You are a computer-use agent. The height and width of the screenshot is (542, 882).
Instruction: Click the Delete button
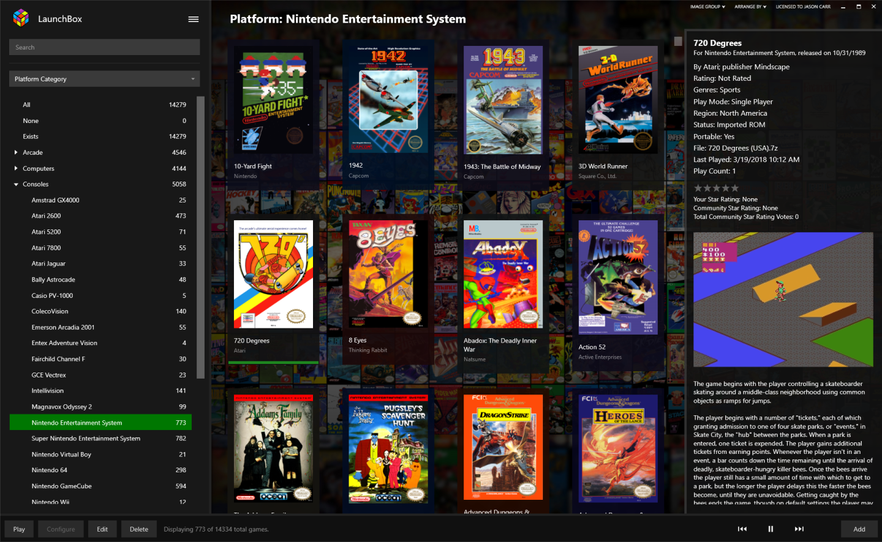(x=139, y=529)
